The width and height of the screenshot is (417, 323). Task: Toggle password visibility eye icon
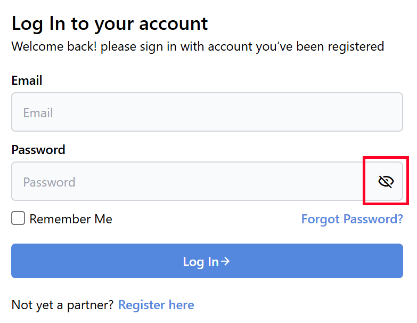pos(386,182)
